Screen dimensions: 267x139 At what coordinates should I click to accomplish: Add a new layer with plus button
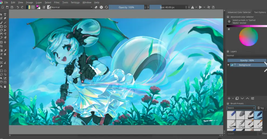pyautogui.click(x=229, y=98)
